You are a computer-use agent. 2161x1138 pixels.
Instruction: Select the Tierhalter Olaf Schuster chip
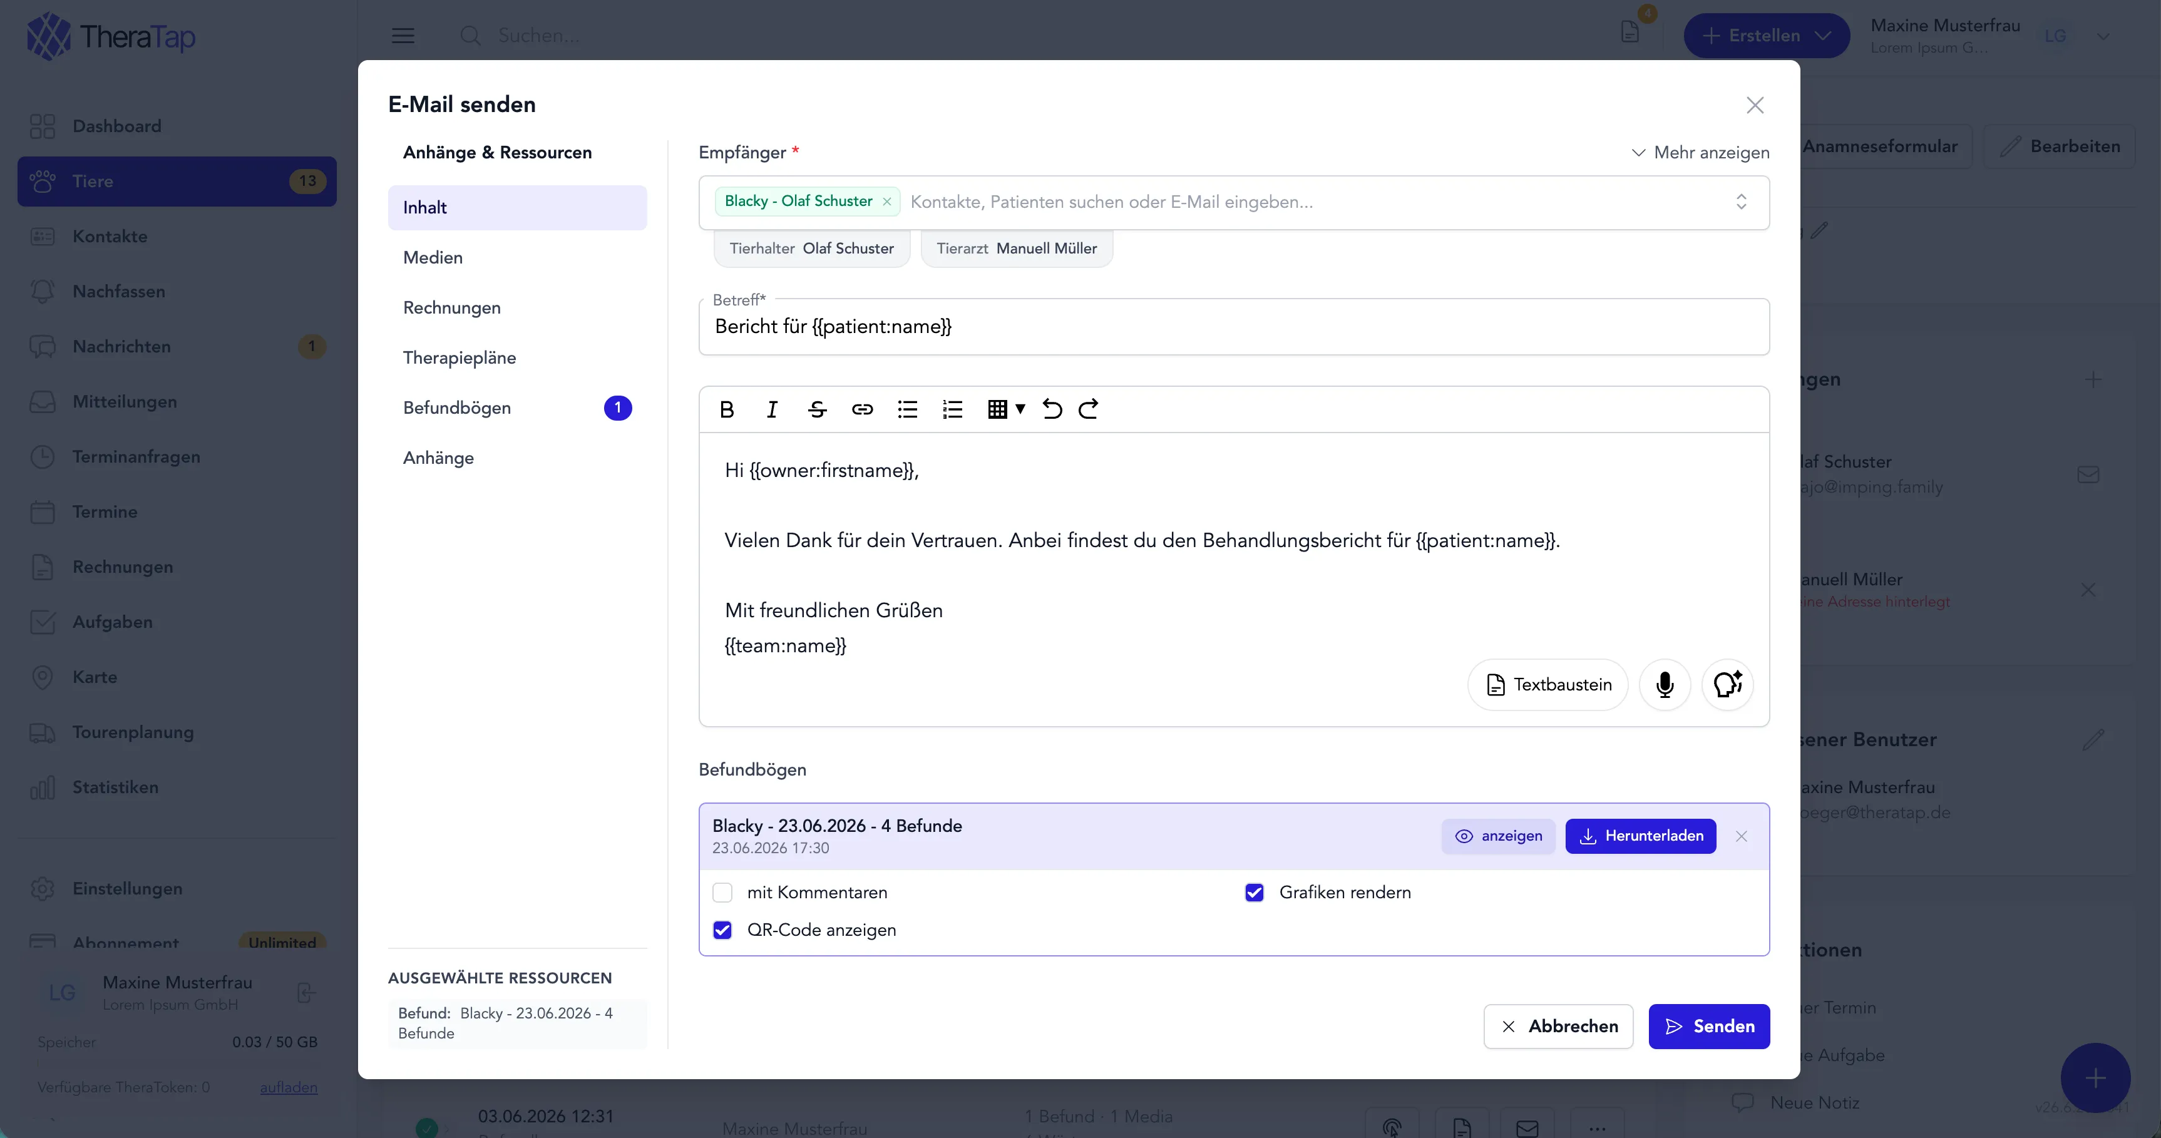[x=811, y=249]
